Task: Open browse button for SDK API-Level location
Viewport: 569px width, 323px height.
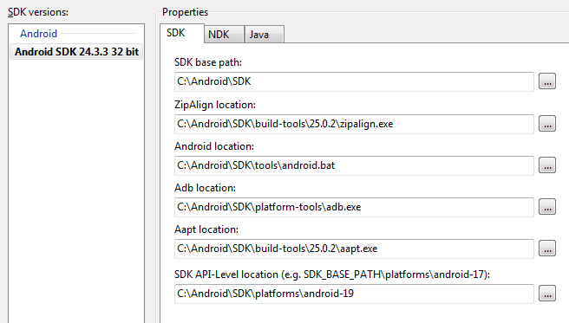Action: click(x=547, y=294)
